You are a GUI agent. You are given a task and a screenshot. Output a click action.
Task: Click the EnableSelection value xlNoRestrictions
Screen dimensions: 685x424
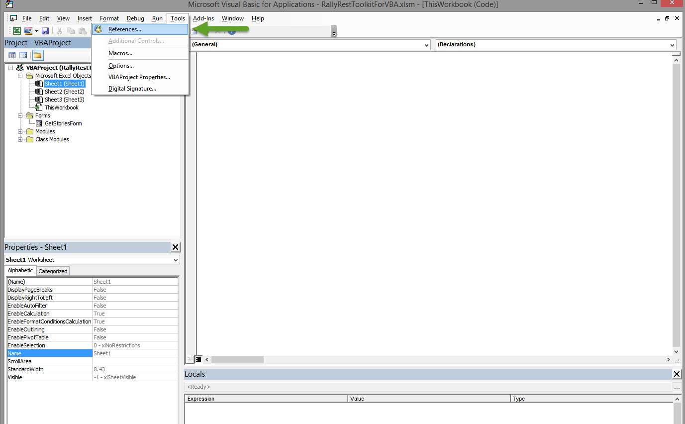[135, 345]
